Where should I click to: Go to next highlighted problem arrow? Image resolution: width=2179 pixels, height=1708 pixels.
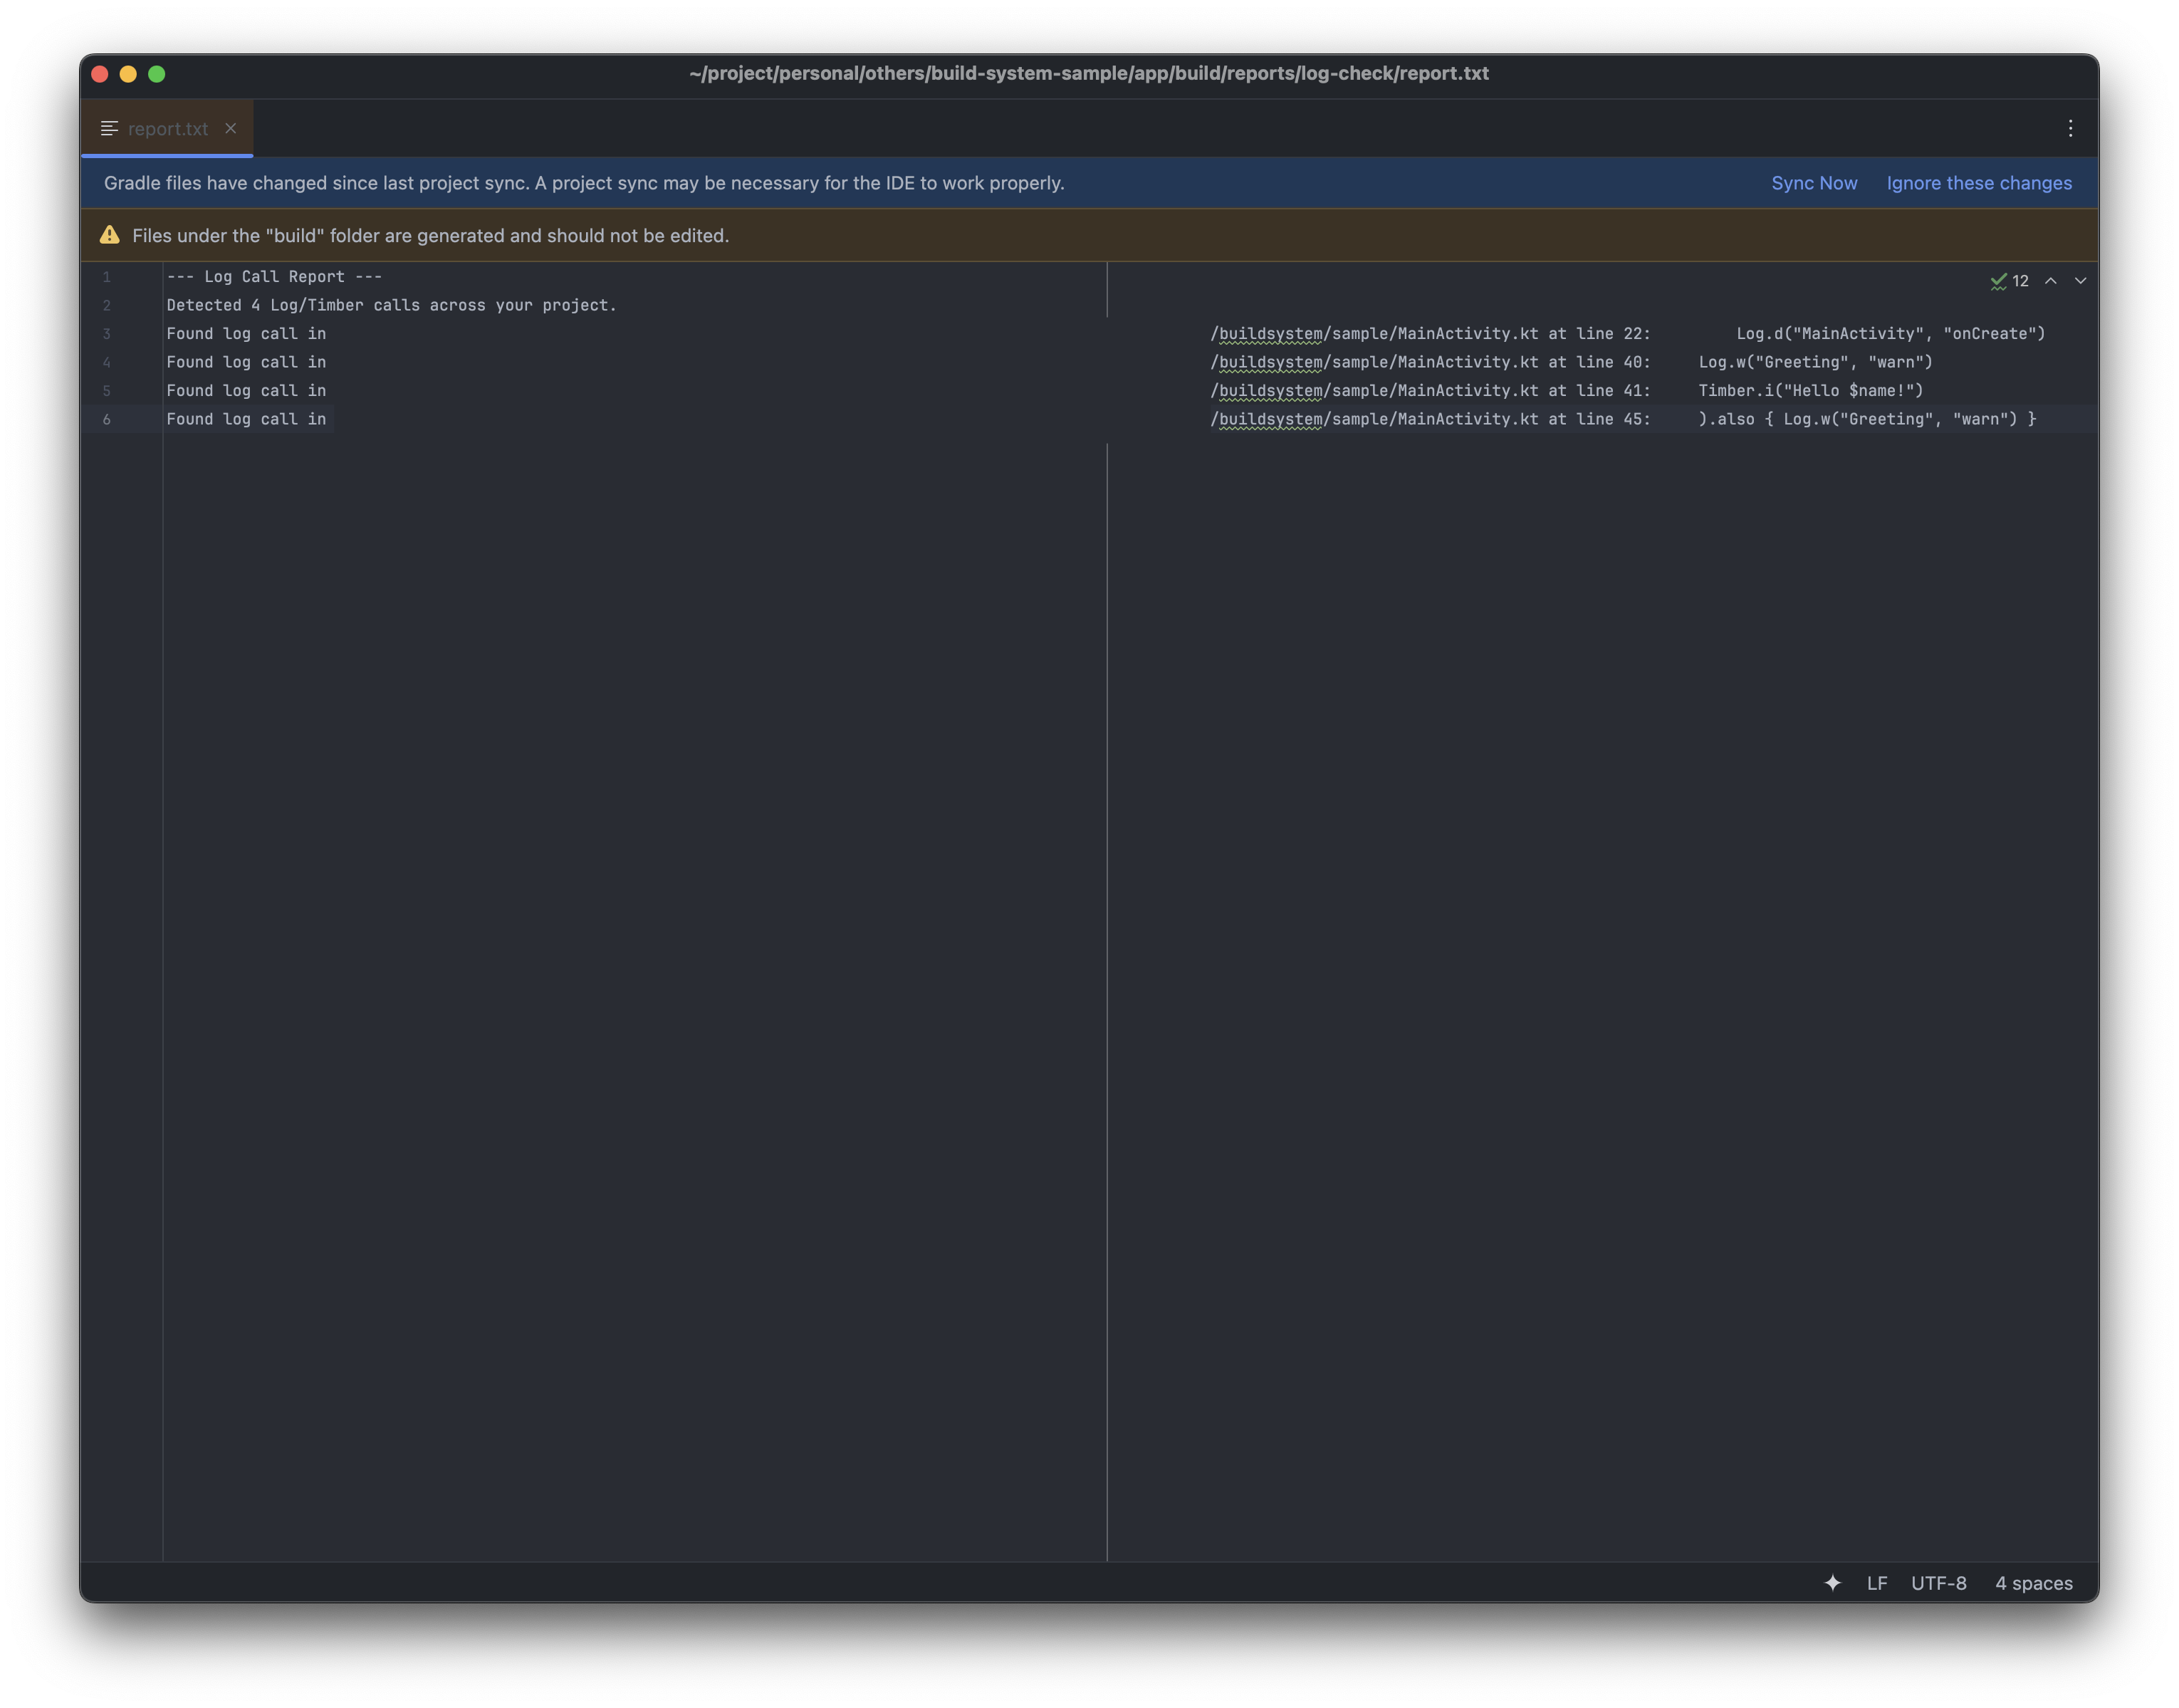pos(2080,281)
